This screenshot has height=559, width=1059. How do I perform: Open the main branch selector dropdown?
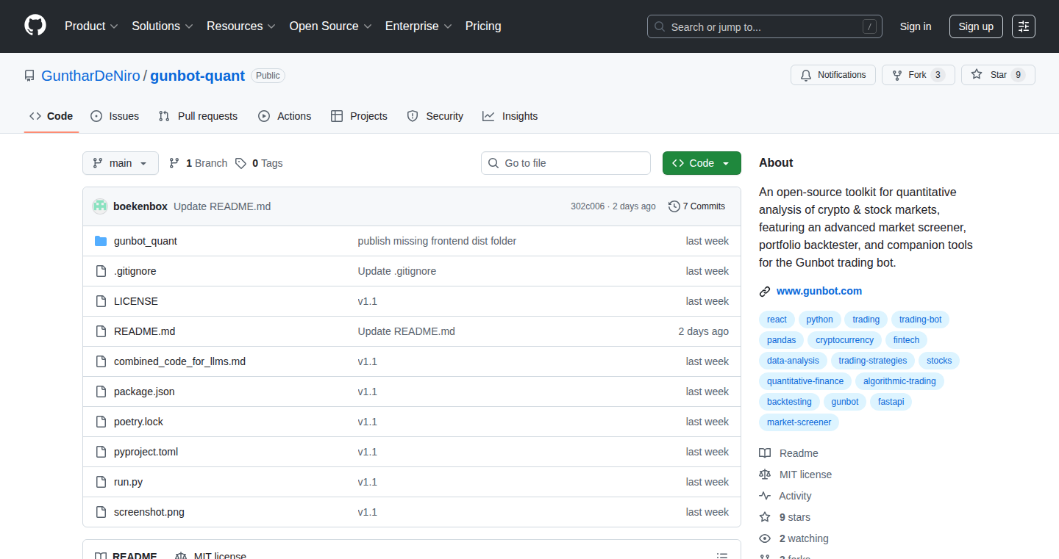121,163
